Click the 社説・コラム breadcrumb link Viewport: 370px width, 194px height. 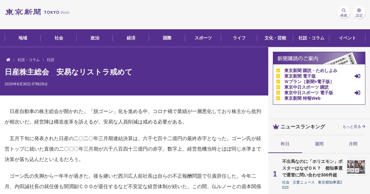pyautogui.click(x=29, y=60)
